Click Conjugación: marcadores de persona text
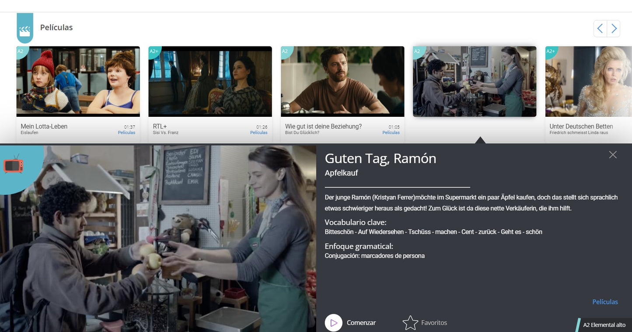 tap(375, 256)
